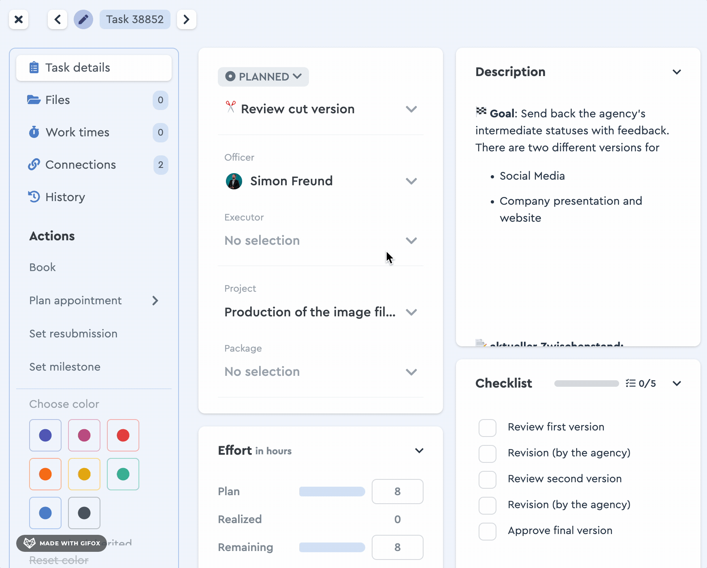Tick the 'Review second version' checkbox
This screenshot has height=568, width=707.
[x=487, y=479]
